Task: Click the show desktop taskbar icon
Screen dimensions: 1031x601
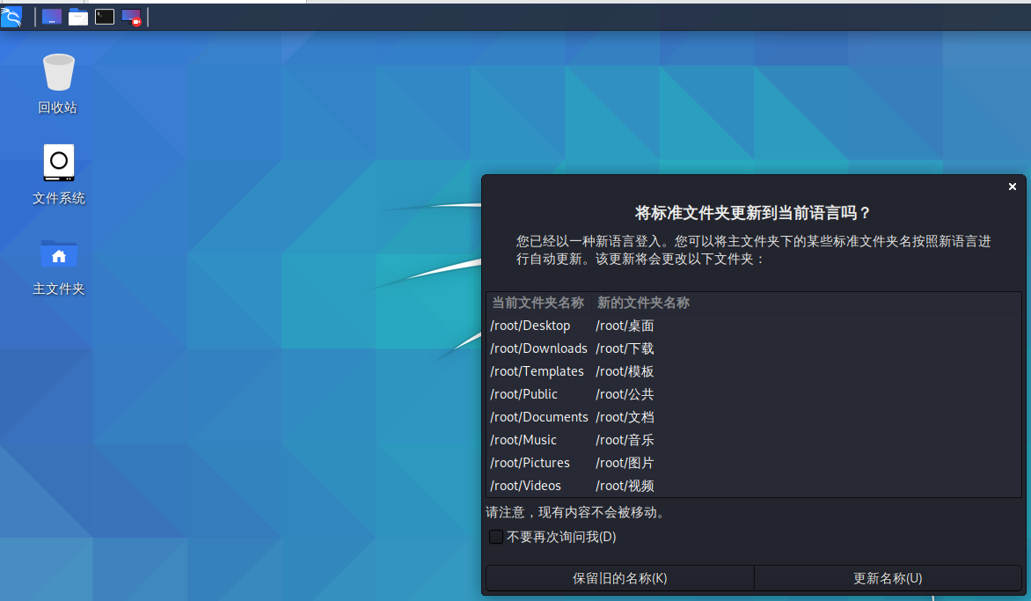Action: tap(51, 17)
